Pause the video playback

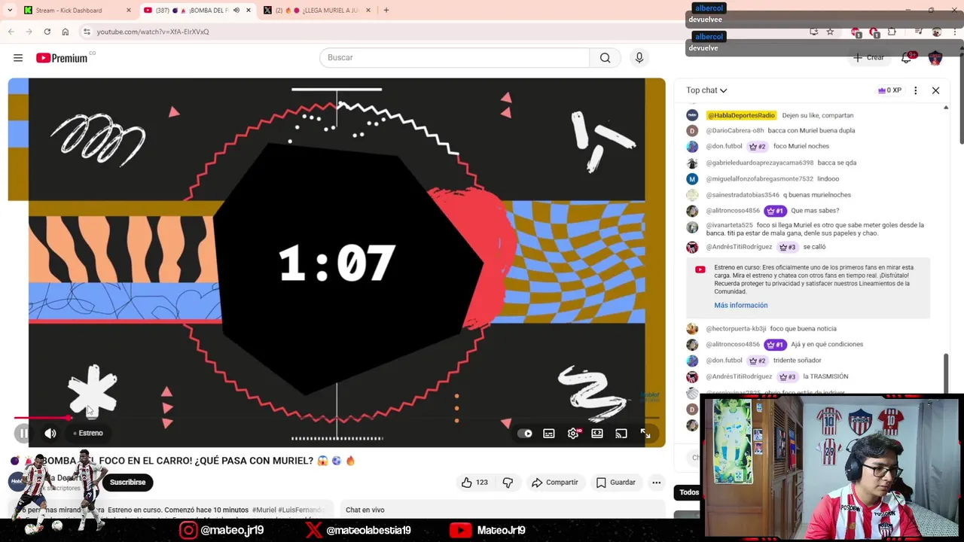(24, 433)
